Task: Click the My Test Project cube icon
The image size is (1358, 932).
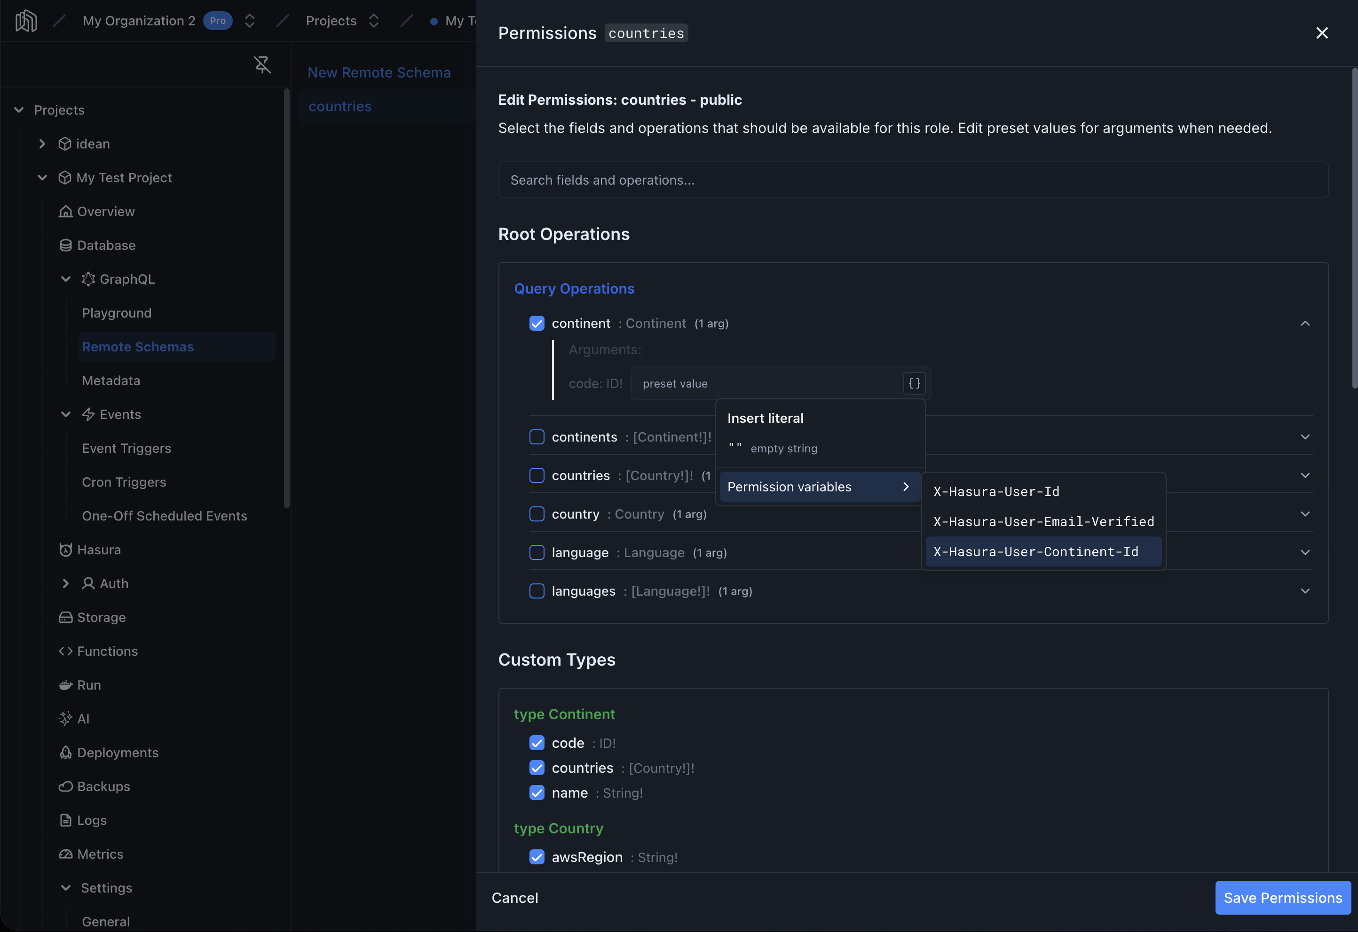Action: (x=65, y=178)
